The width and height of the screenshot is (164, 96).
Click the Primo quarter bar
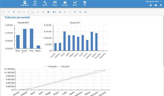click(x=18, y=42)
